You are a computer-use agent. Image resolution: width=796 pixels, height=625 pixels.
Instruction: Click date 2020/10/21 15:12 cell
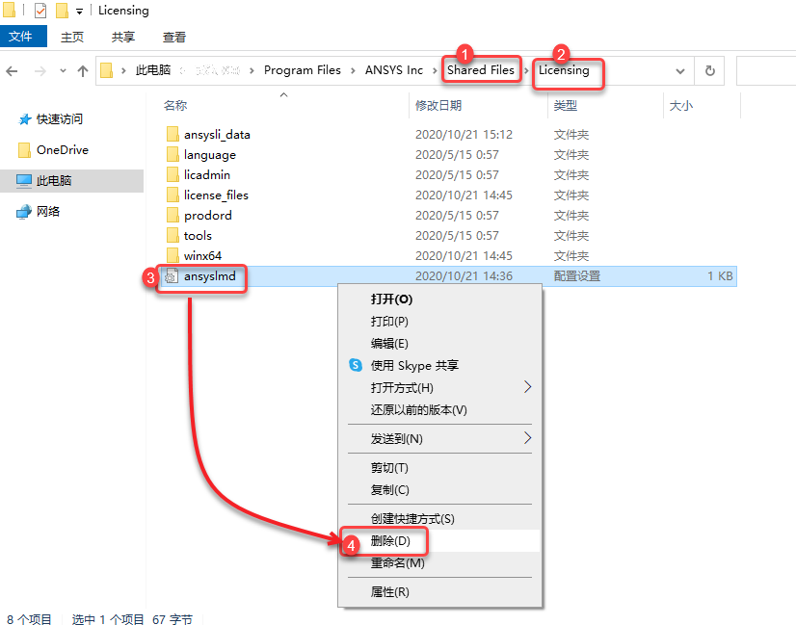(464, 135)
